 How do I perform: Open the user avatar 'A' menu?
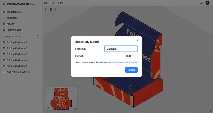pyautogui.click(x=207, y=3)
